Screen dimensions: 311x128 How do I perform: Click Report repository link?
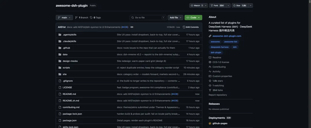tap(217, 95)
